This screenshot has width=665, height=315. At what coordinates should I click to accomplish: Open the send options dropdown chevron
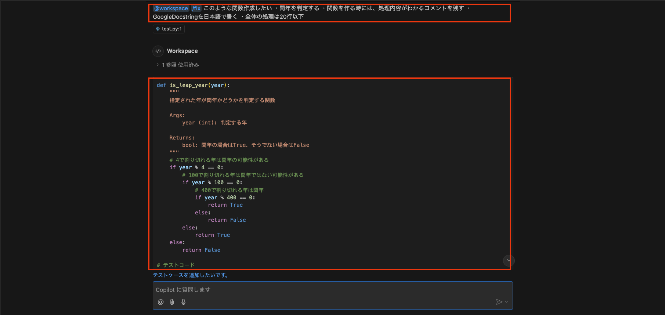coord(507,302)
